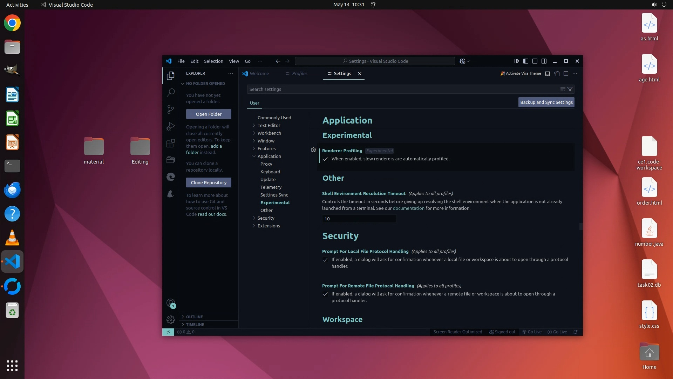The width and height of the screenshot is (673, 379).
Task: Switch to the Welcome tab
Action: (259, 74)
